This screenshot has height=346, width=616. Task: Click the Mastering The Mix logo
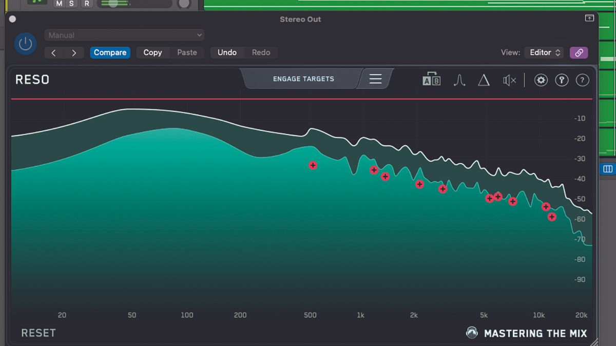pos(472,333)
